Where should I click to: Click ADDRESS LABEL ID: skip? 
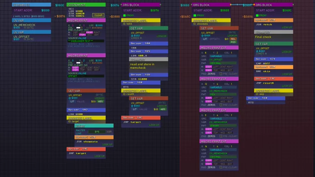(x=274, y=92)
